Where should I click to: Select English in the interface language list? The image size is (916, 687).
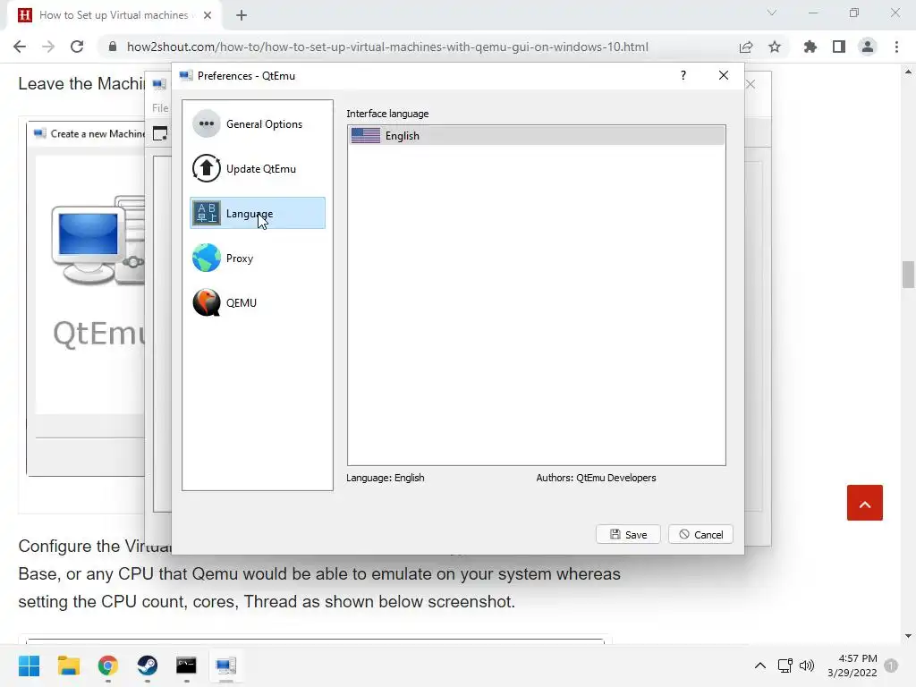537,136
